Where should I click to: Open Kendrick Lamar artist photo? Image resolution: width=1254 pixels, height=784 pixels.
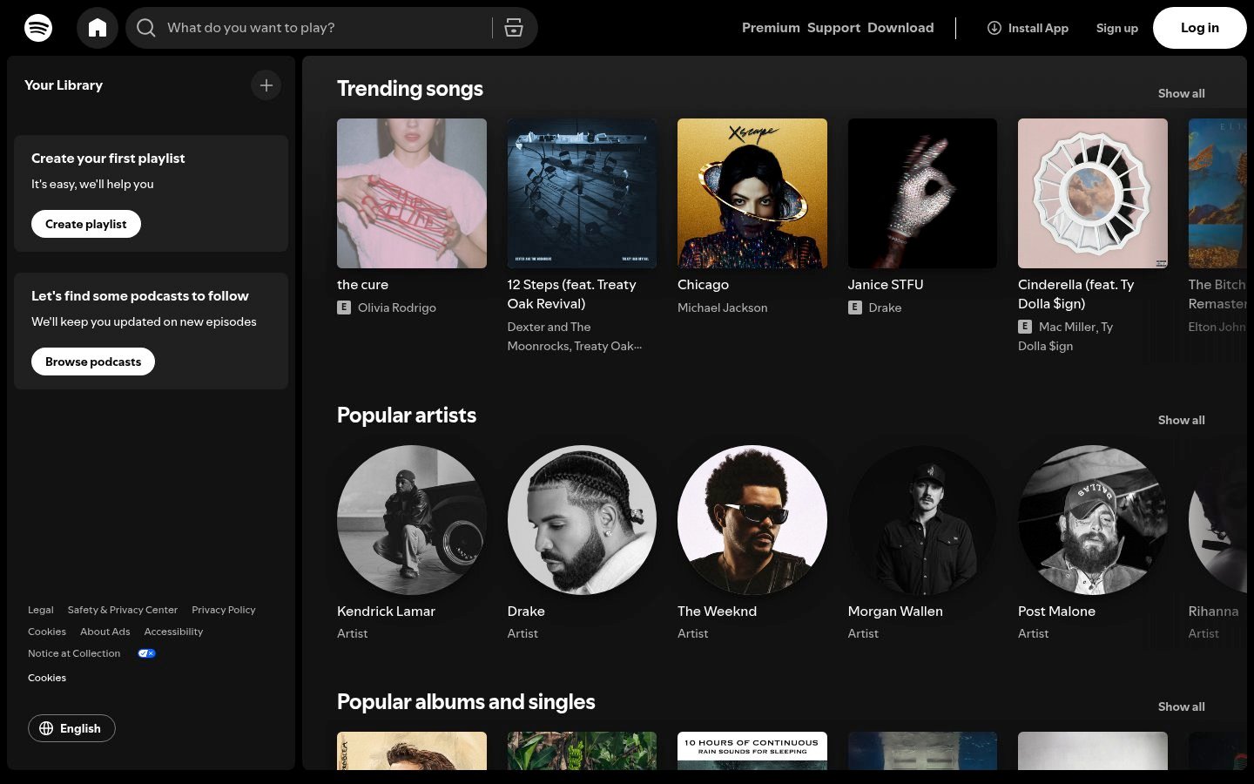tap(412, 520)
